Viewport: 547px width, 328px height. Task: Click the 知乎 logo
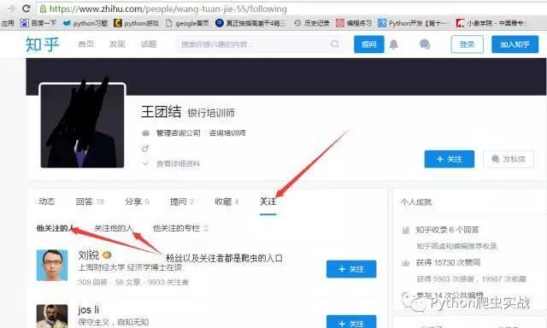point(42,44)
